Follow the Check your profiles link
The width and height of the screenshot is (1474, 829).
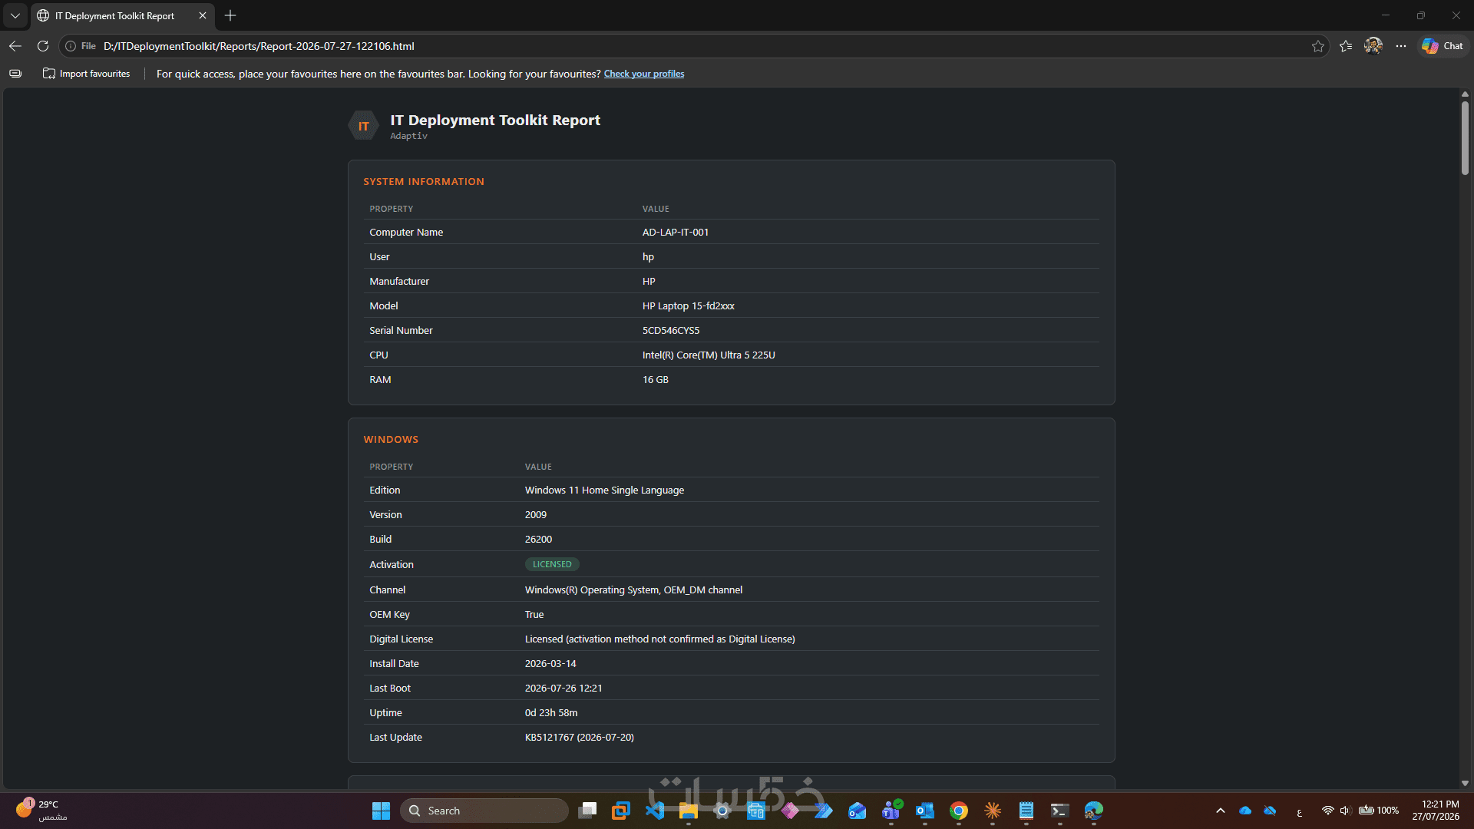(644, 74)
